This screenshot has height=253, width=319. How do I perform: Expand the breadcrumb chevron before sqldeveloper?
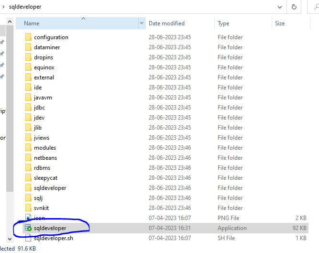pos(3,7)
